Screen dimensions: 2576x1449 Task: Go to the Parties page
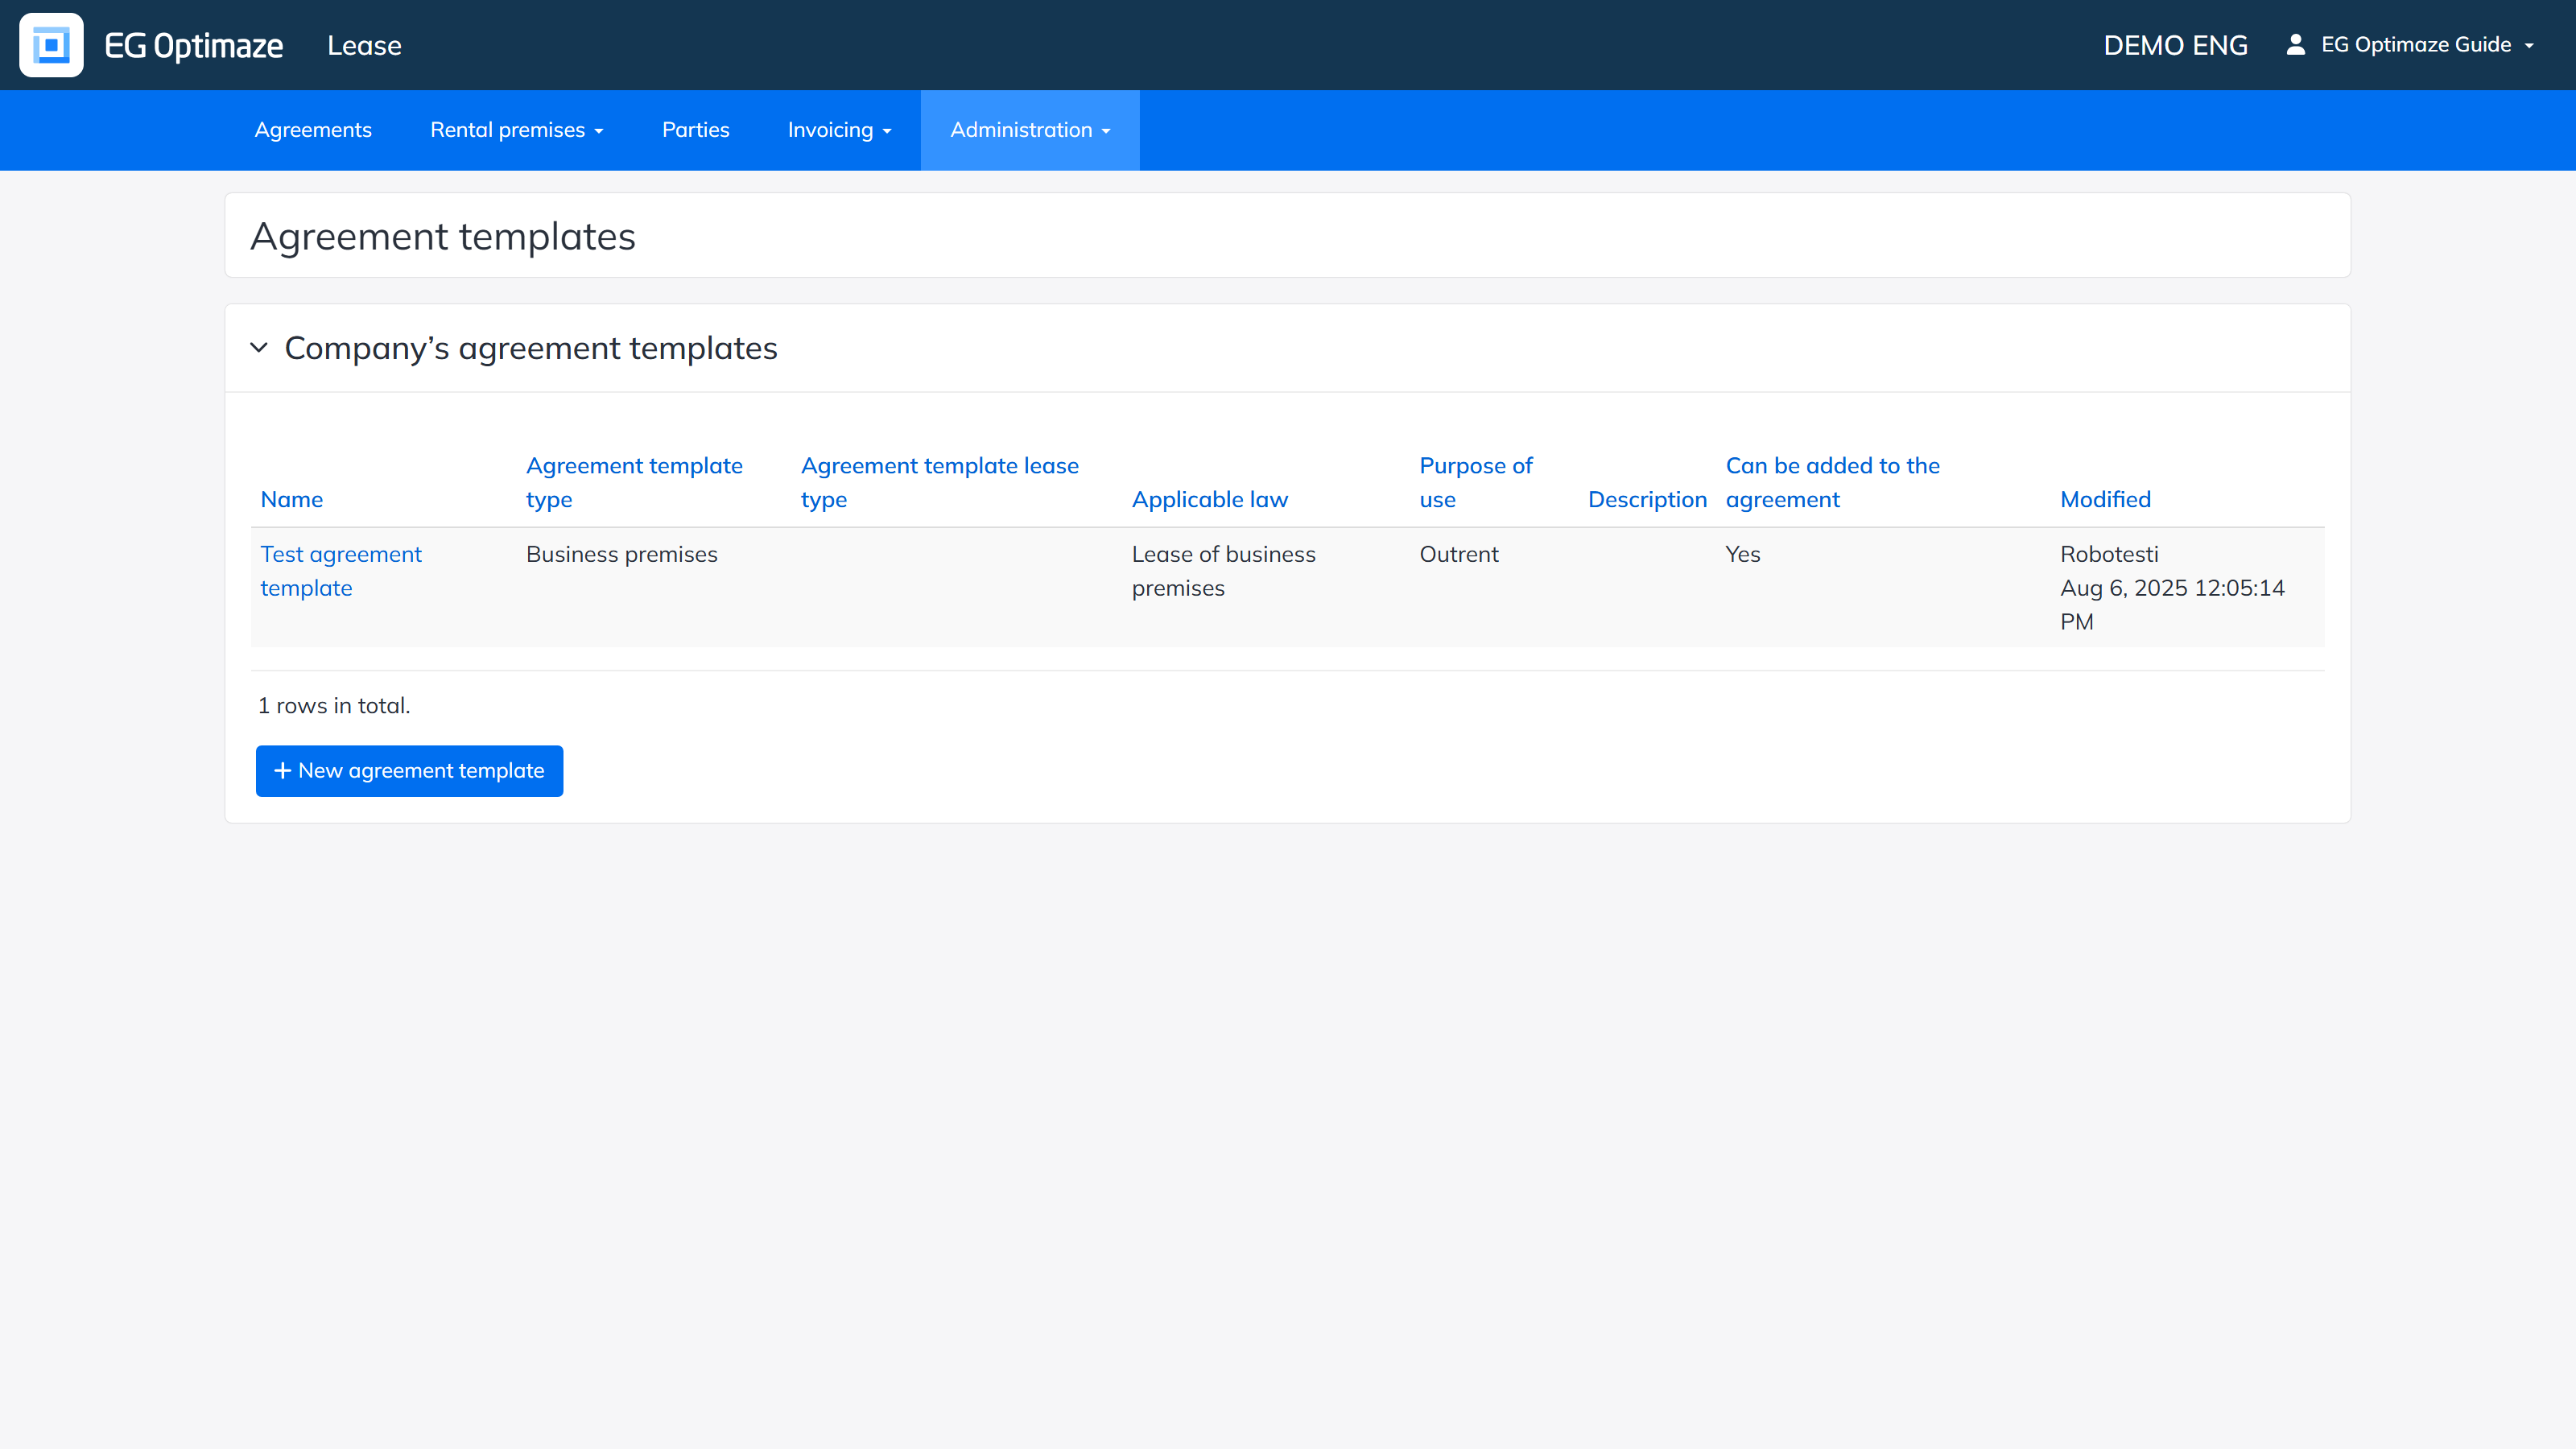pyautogui.click(x=696, y=130)
